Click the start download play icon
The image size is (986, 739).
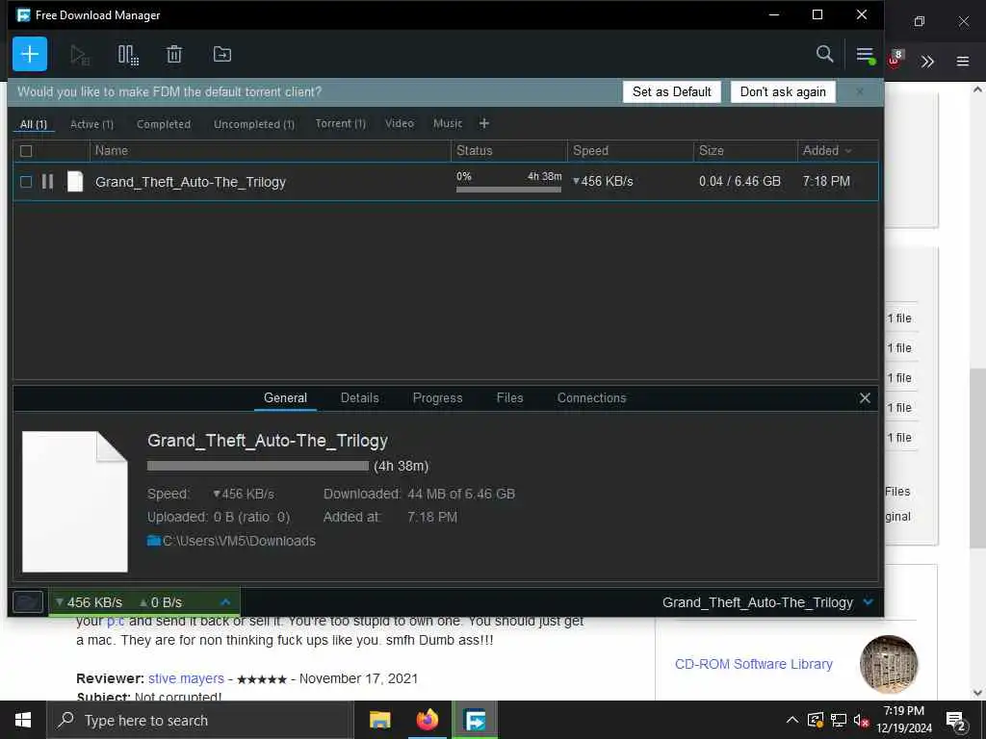(x=80, y=55)
